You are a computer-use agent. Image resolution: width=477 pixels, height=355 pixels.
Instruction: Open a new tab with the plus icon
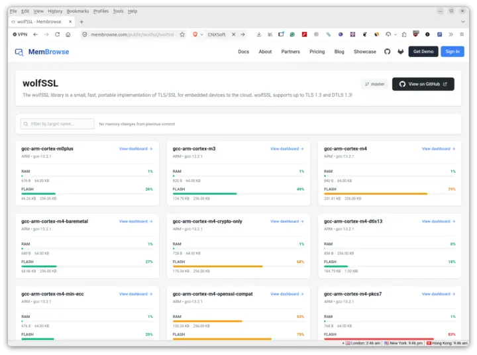pyautogui.click(x=81, y=22)
